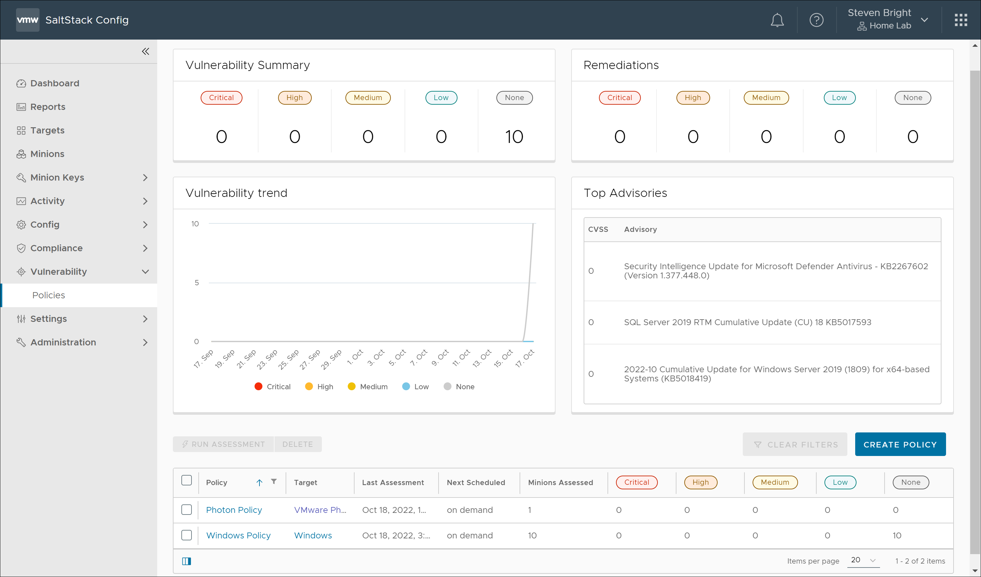Open the notifications bell icon

click(x=777, y=20)
